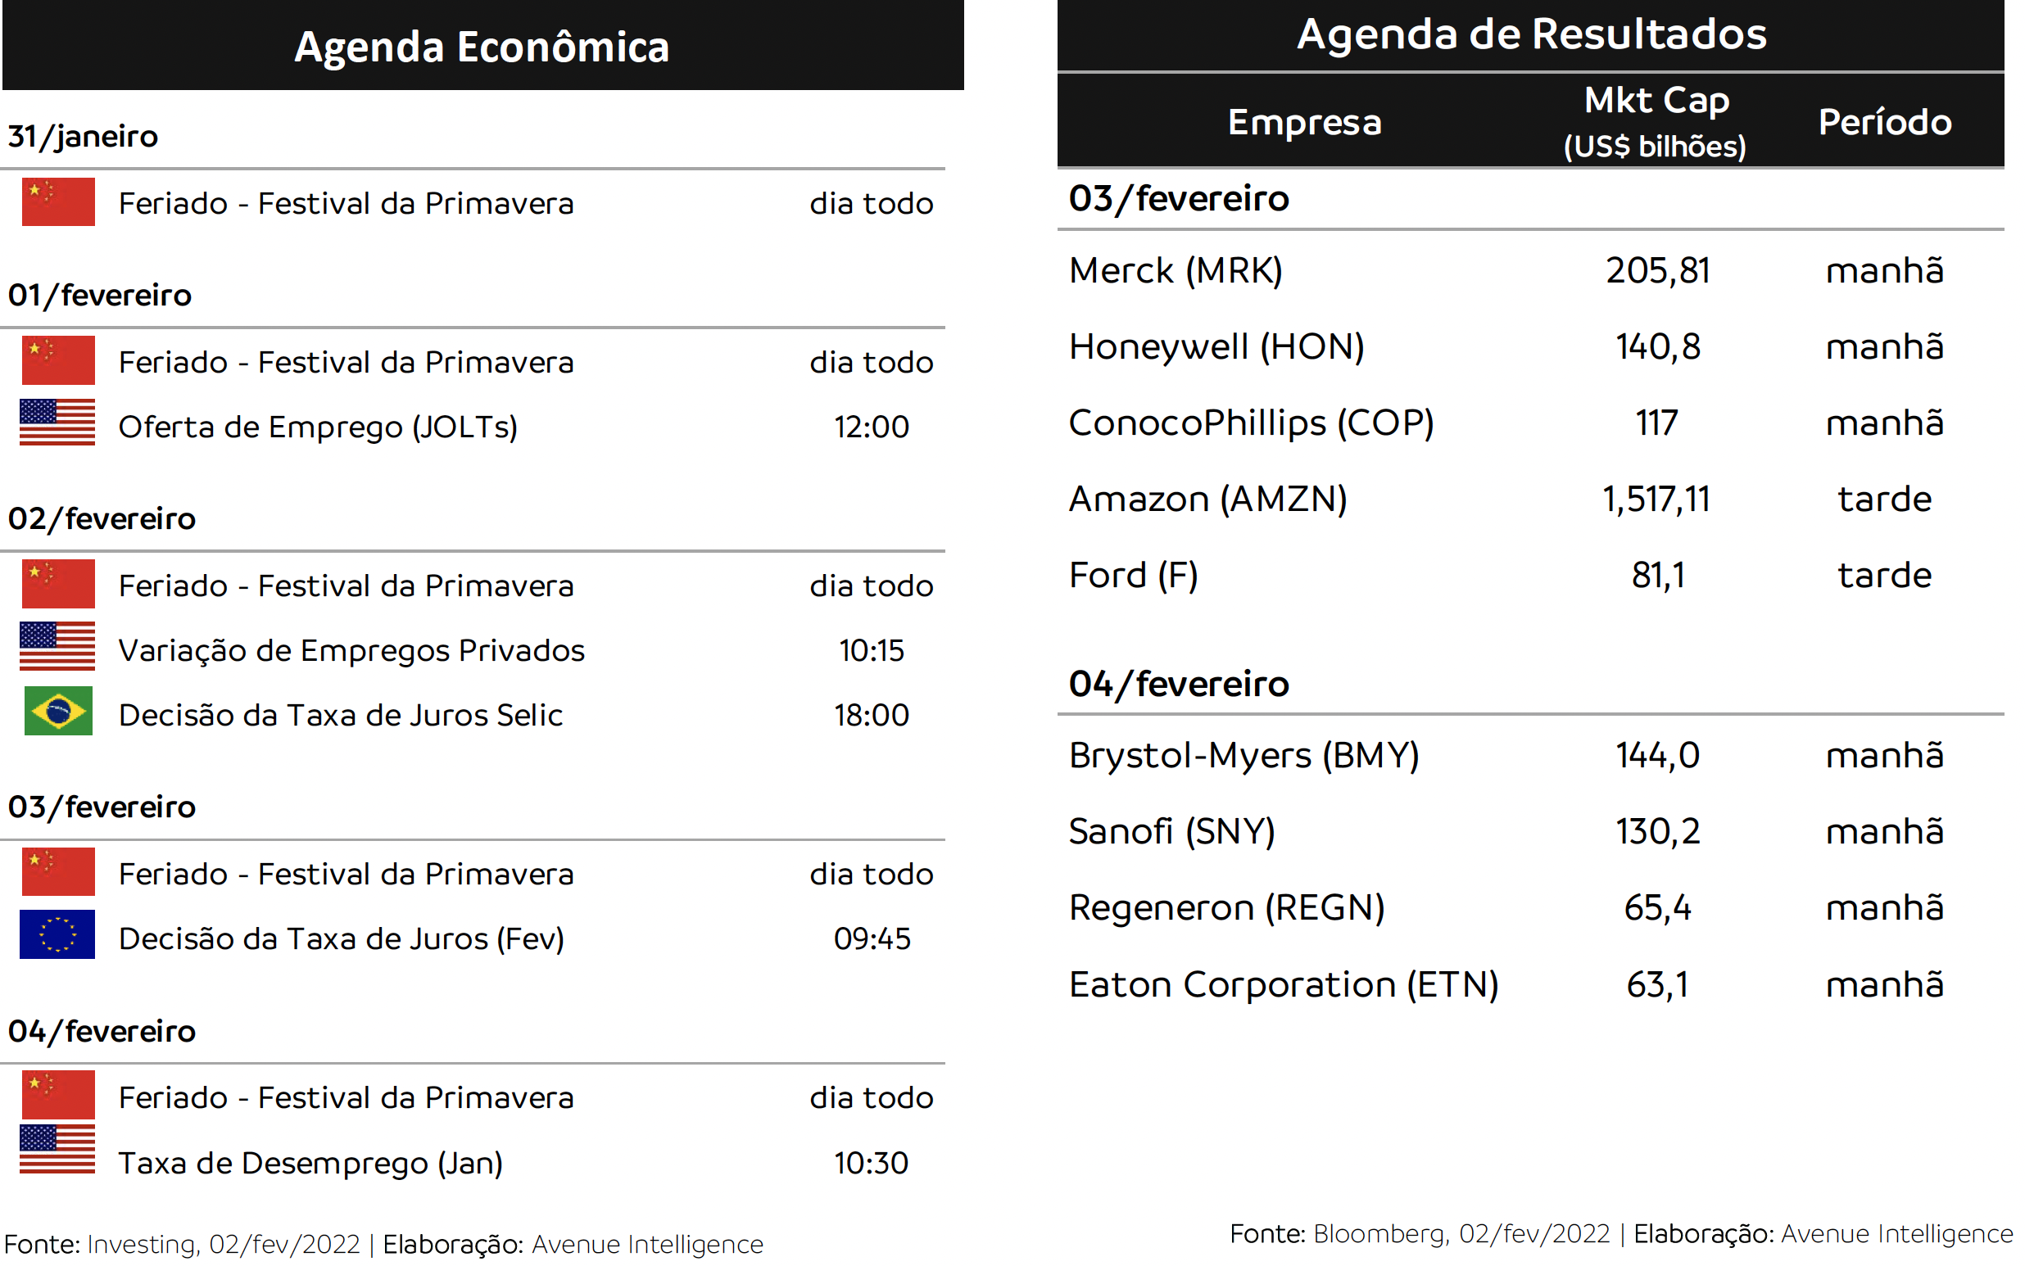Click US flag beside Variação de Empregos Privados
This screenshot has width=2025, height=1266.
click(x=57, y=646)
